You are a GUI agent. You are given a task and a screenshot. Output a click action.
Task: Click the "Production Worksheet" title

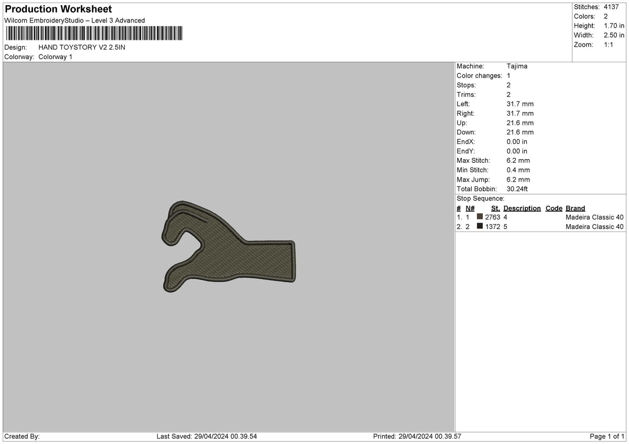[58, 9]
